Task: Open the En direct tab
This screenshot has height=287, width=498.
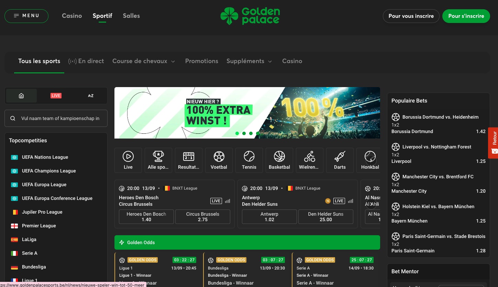Action: [86, 61]
